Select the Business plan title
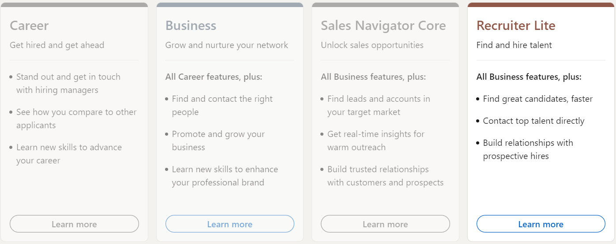This screenshot has width=616, height=244. (191, 26)
